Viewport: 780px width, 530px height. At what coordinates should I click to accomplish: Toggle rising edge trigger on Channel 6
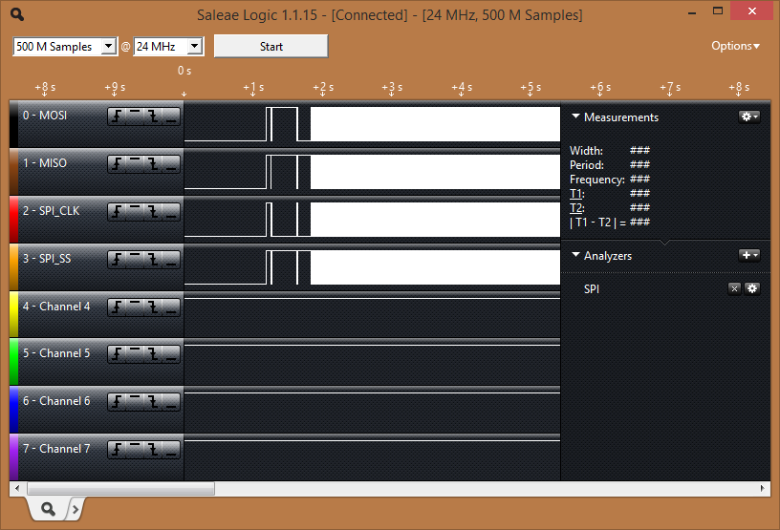(x=118, y=402)
